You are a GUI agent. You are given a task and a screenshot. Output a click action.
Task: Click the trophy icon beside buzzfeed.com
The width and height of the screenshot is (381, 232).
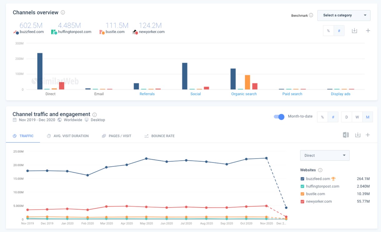333,179
